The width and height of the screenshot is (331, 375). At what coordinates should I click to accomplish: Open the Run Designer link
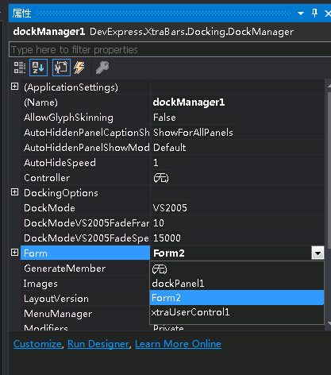[x=98, y=344]
